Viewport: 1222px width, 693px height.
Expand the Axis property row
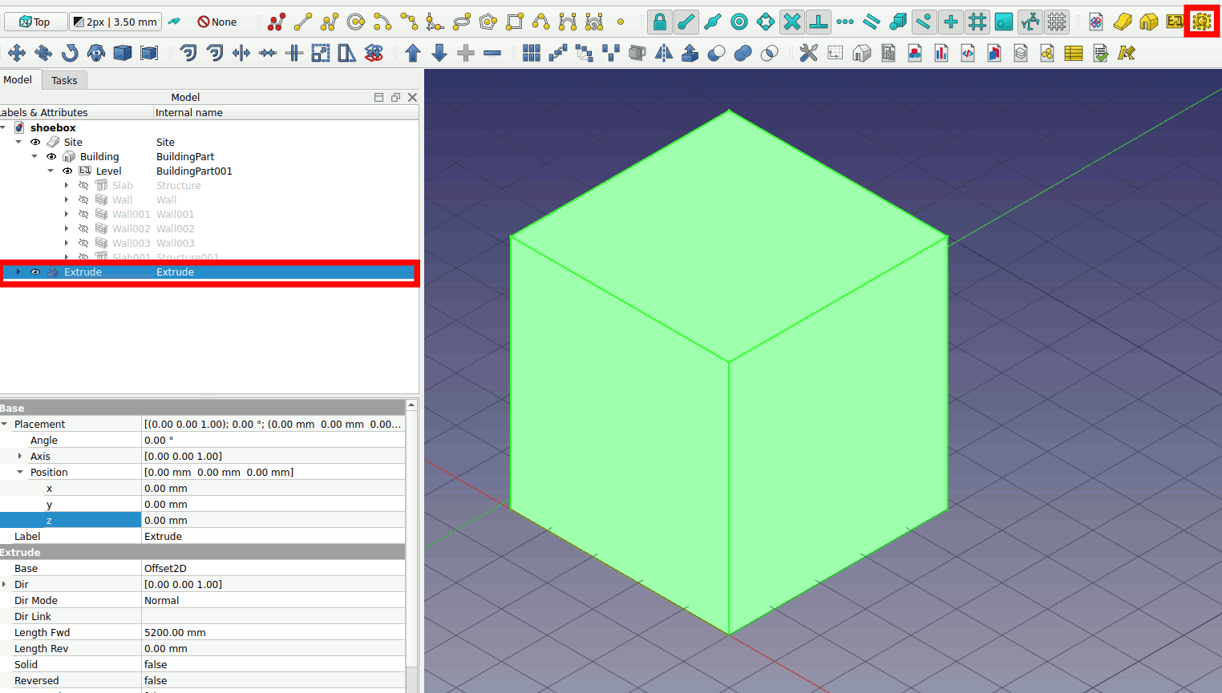pyautogui.click(x=20, y=457)
